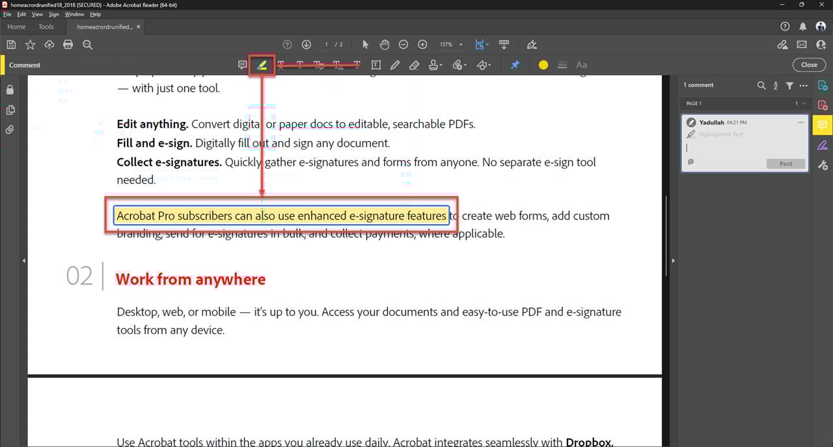Open the user profile avatar

[821, 27]
